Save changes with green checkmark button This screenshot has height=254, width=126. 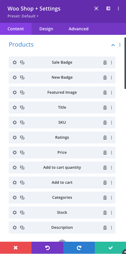(110, 248)
